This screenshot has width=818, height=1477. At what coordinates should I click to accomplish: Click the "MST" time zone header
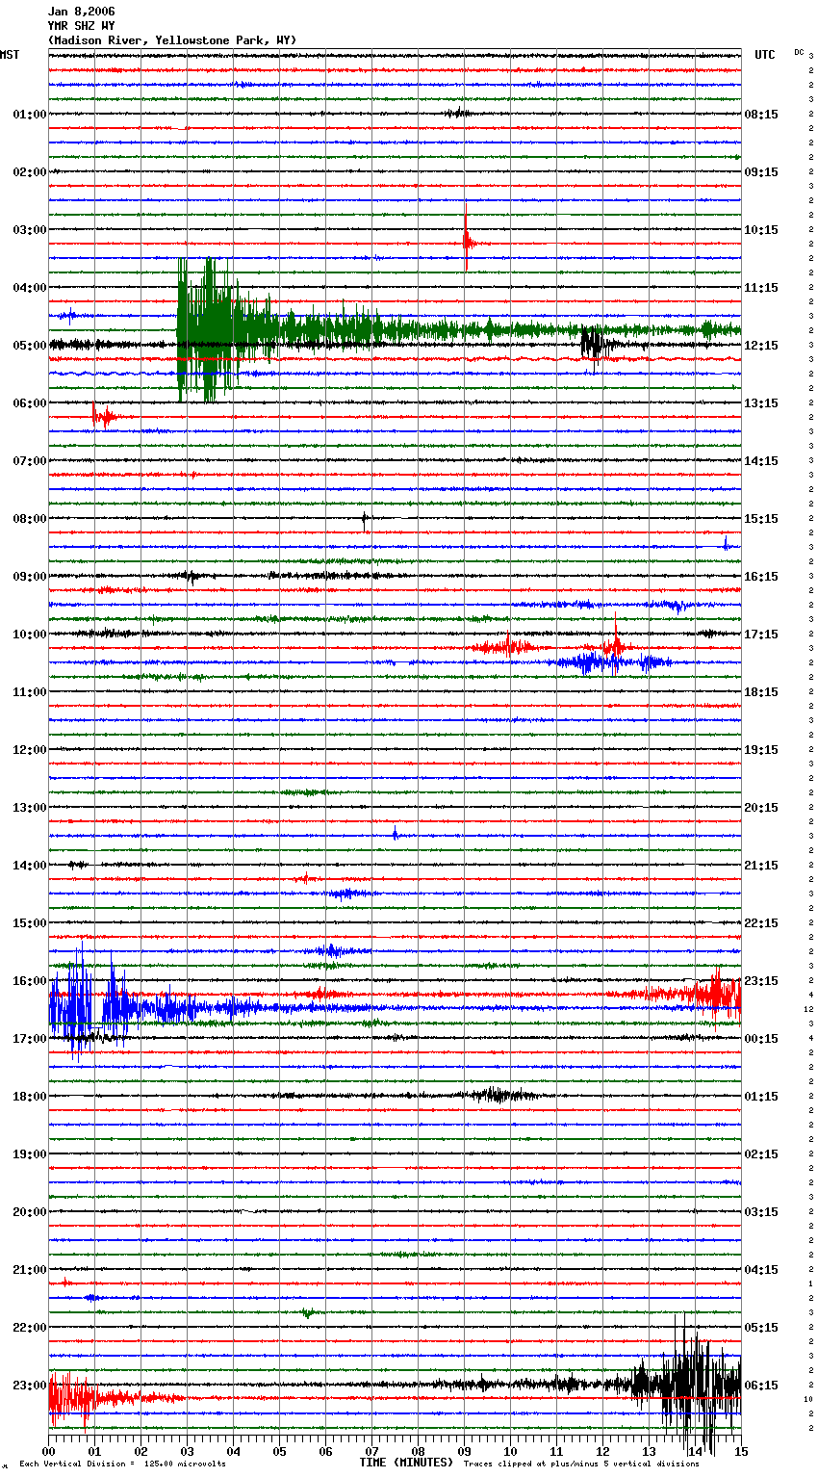10,55
